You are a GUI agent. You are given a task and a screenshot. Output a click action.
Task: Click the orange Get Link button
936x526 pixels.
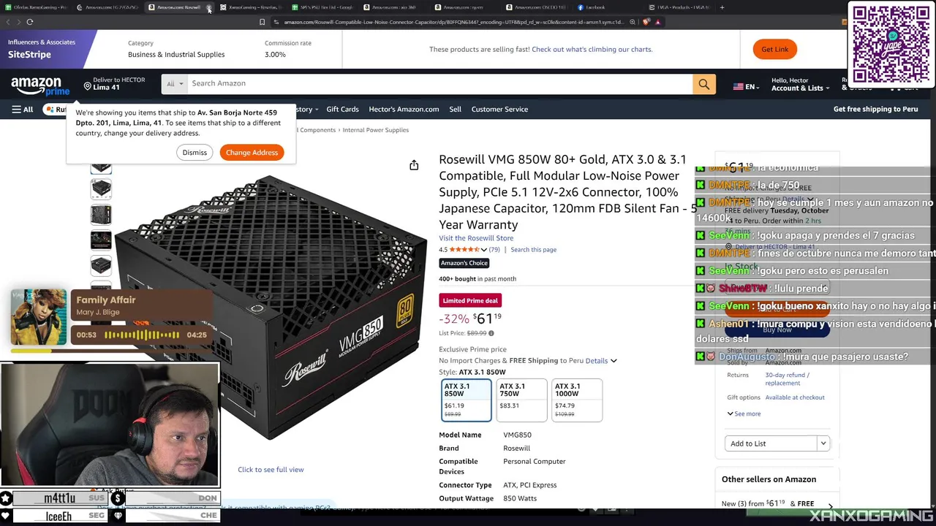click(x=774, y=49)
